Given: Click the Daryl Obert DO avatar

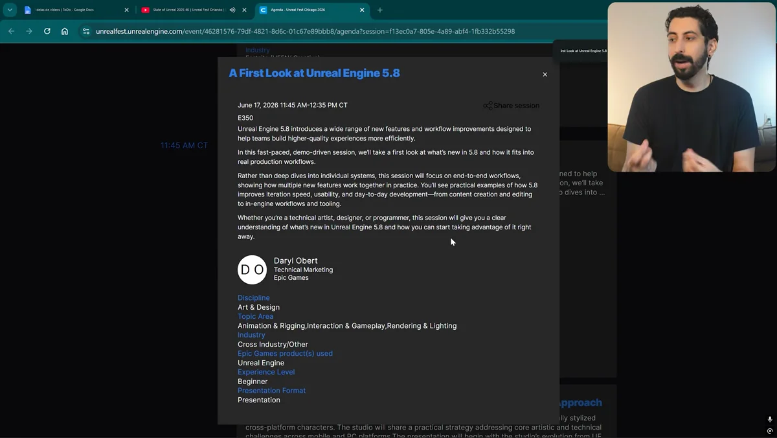Looking at the screenshot, I should click(252, 270).
